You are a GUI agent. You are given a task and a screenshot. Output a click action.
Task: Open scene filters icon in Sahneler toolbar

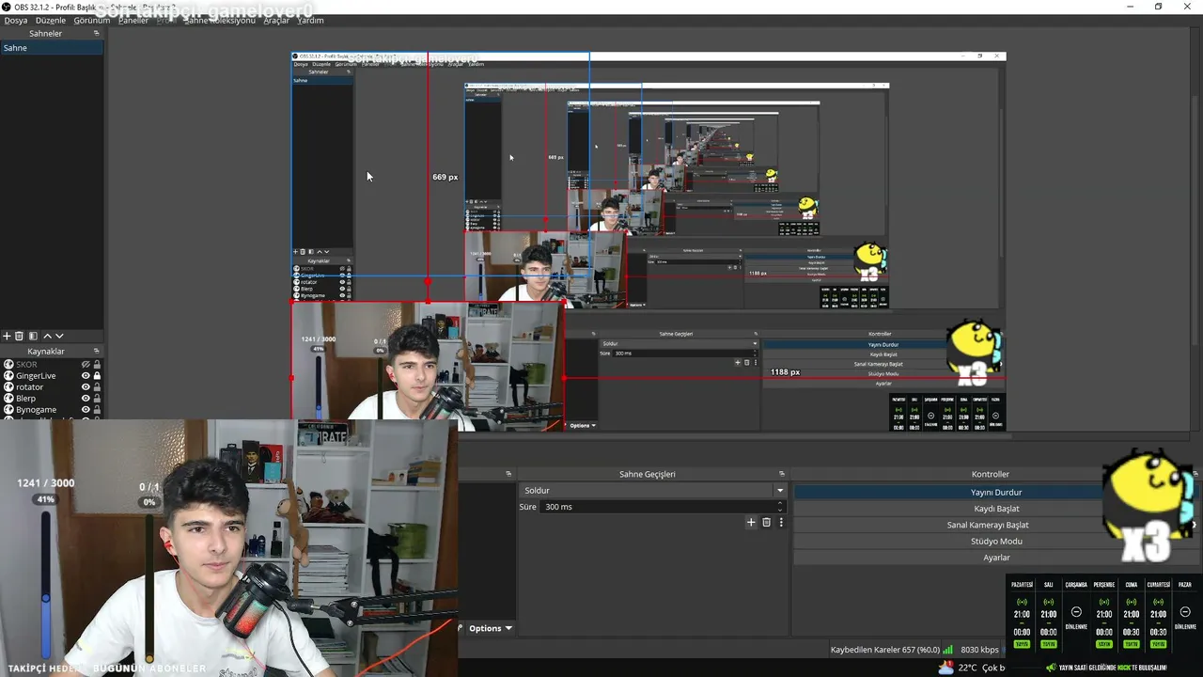[x=33, y=336]
